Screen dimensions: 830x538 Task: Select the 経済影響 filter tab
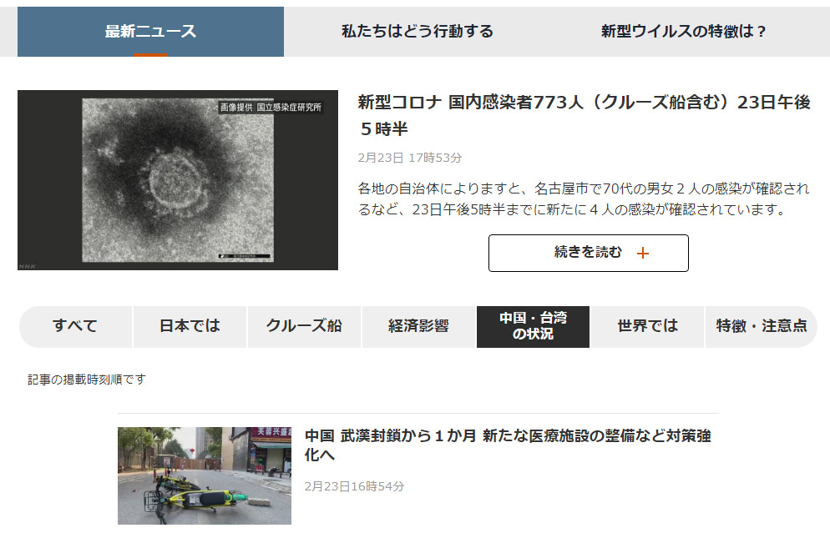(x=418, y=327)
